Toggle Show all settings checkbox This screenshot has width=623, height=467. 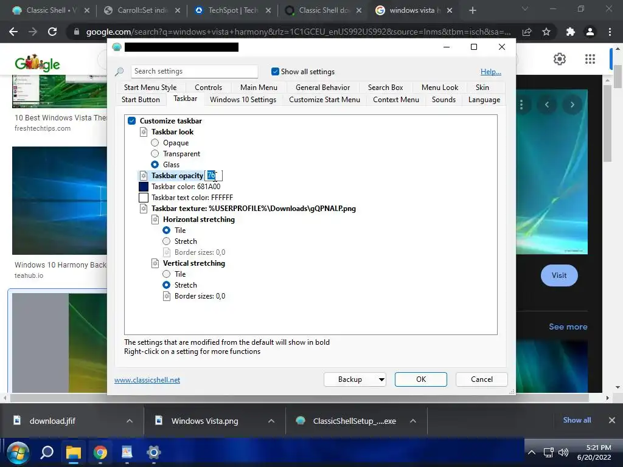point(275,72)
